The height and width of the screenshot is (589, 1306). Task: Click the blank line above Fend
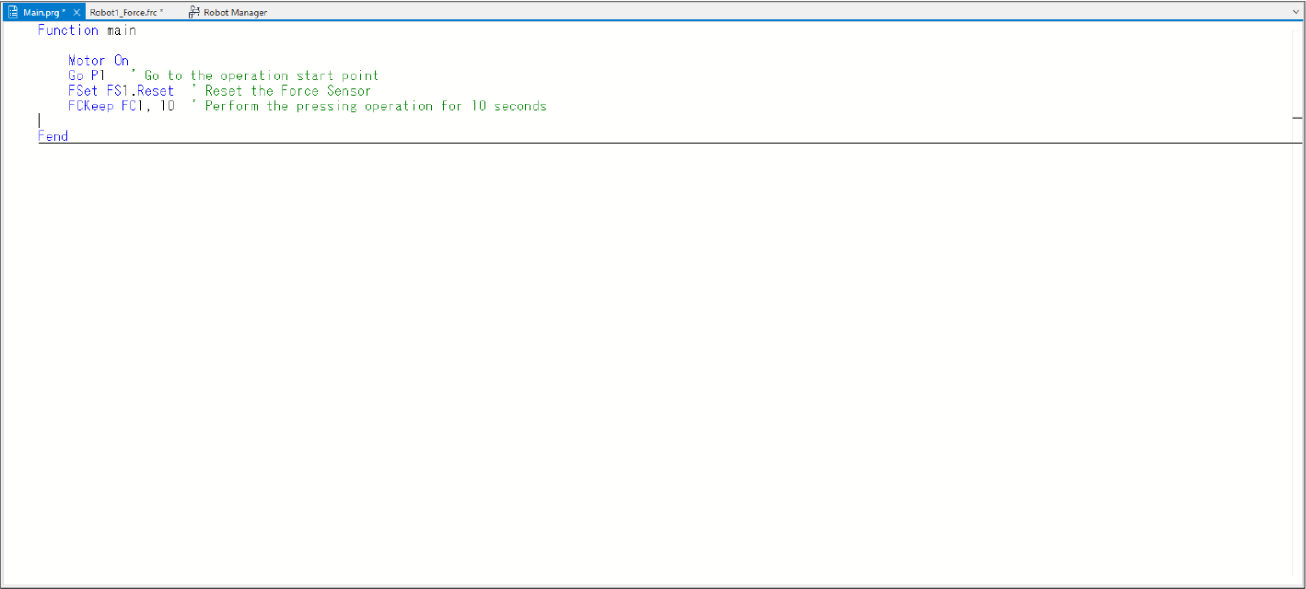pos(276,121)
